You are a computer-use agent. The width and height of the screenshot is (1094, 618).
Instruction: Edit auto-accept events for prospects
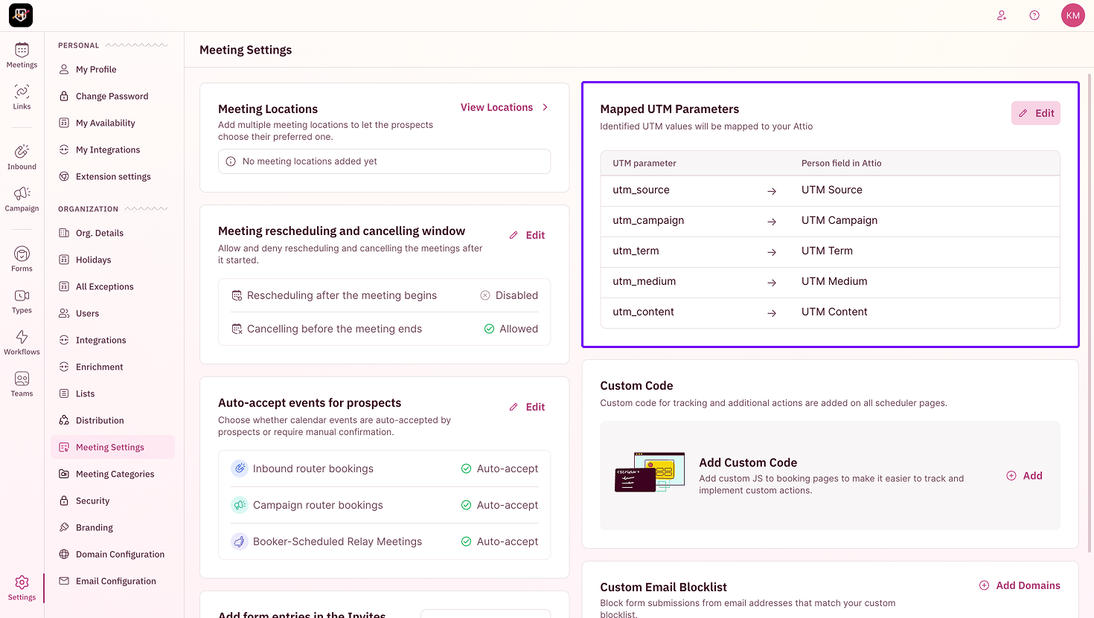point(528,407)
